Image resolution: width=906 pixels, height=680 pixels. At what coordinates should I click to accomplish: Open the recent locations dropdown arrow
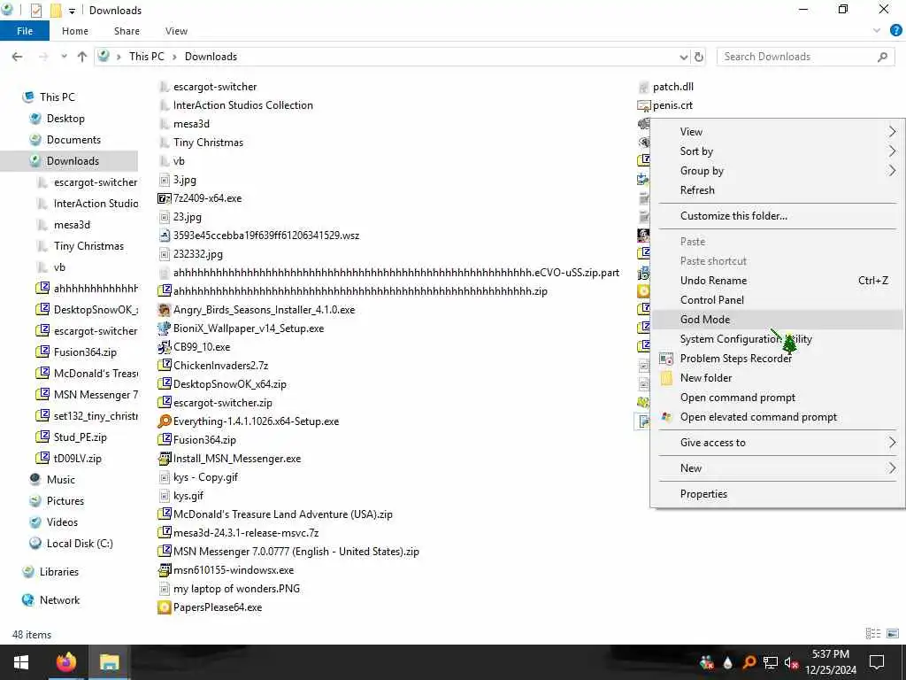pos(64,57)
